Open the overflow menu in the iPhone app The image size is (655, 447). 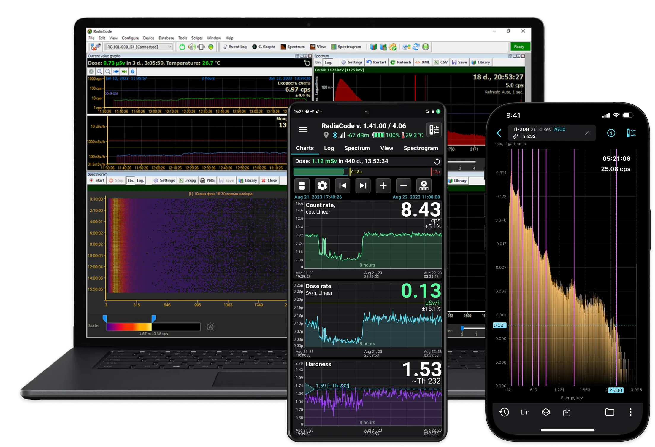630,412
